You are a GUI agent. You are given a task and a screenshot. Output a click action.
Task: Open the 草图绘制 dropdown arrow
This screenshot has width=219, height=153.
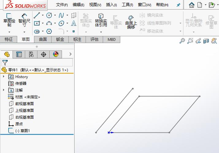(x=9, y=32)
